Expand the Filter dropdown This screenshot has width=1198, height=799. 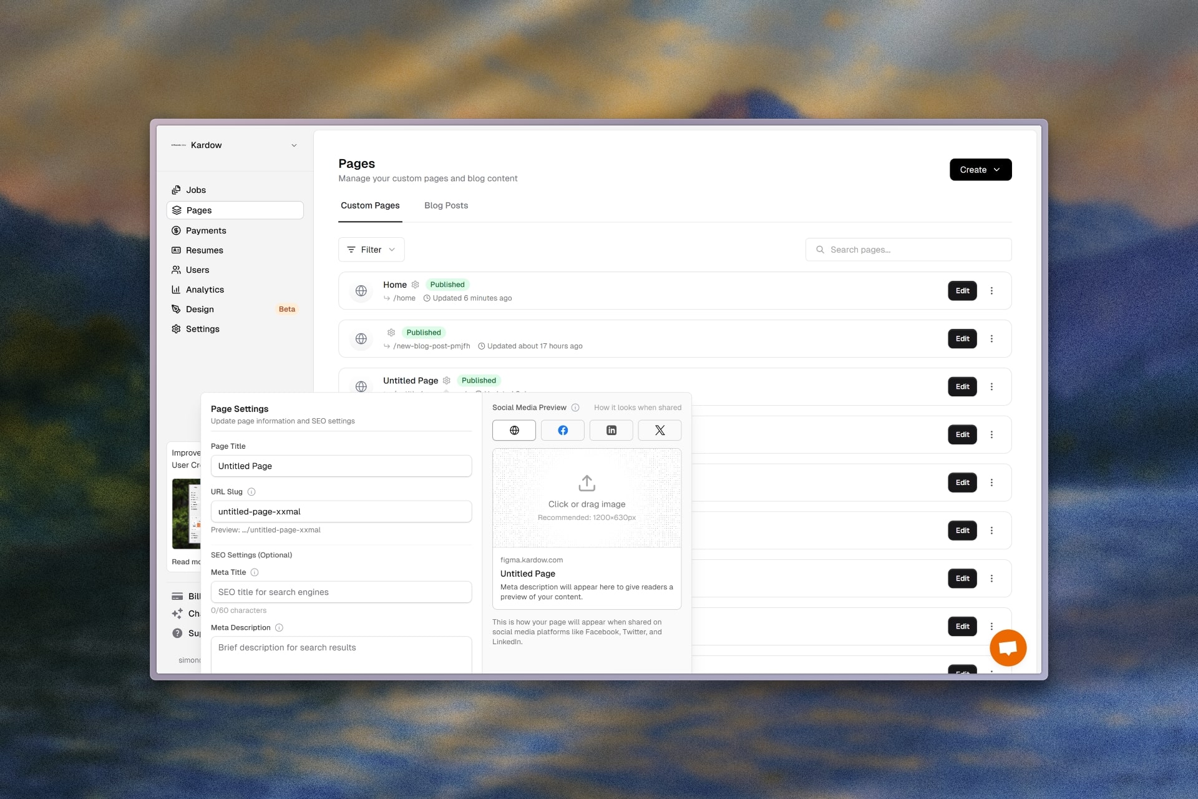point(371,249)
